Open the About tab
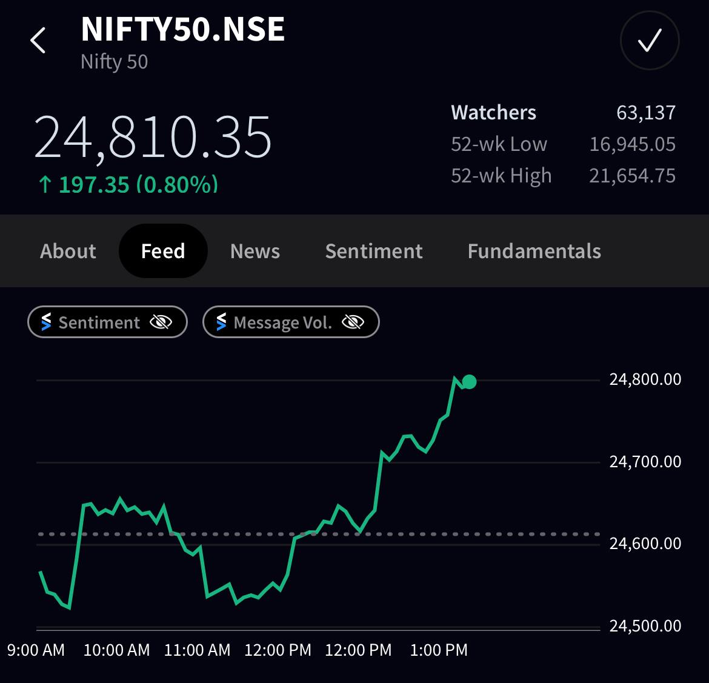Viewport: 709px width, 683px height. (68, 251)
